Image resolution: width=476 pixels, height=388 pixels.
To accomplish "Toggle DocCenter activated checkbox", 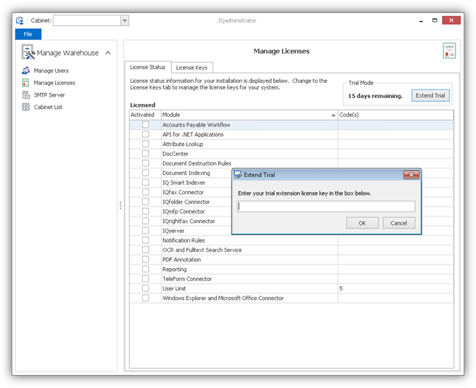I will point(146,153).
